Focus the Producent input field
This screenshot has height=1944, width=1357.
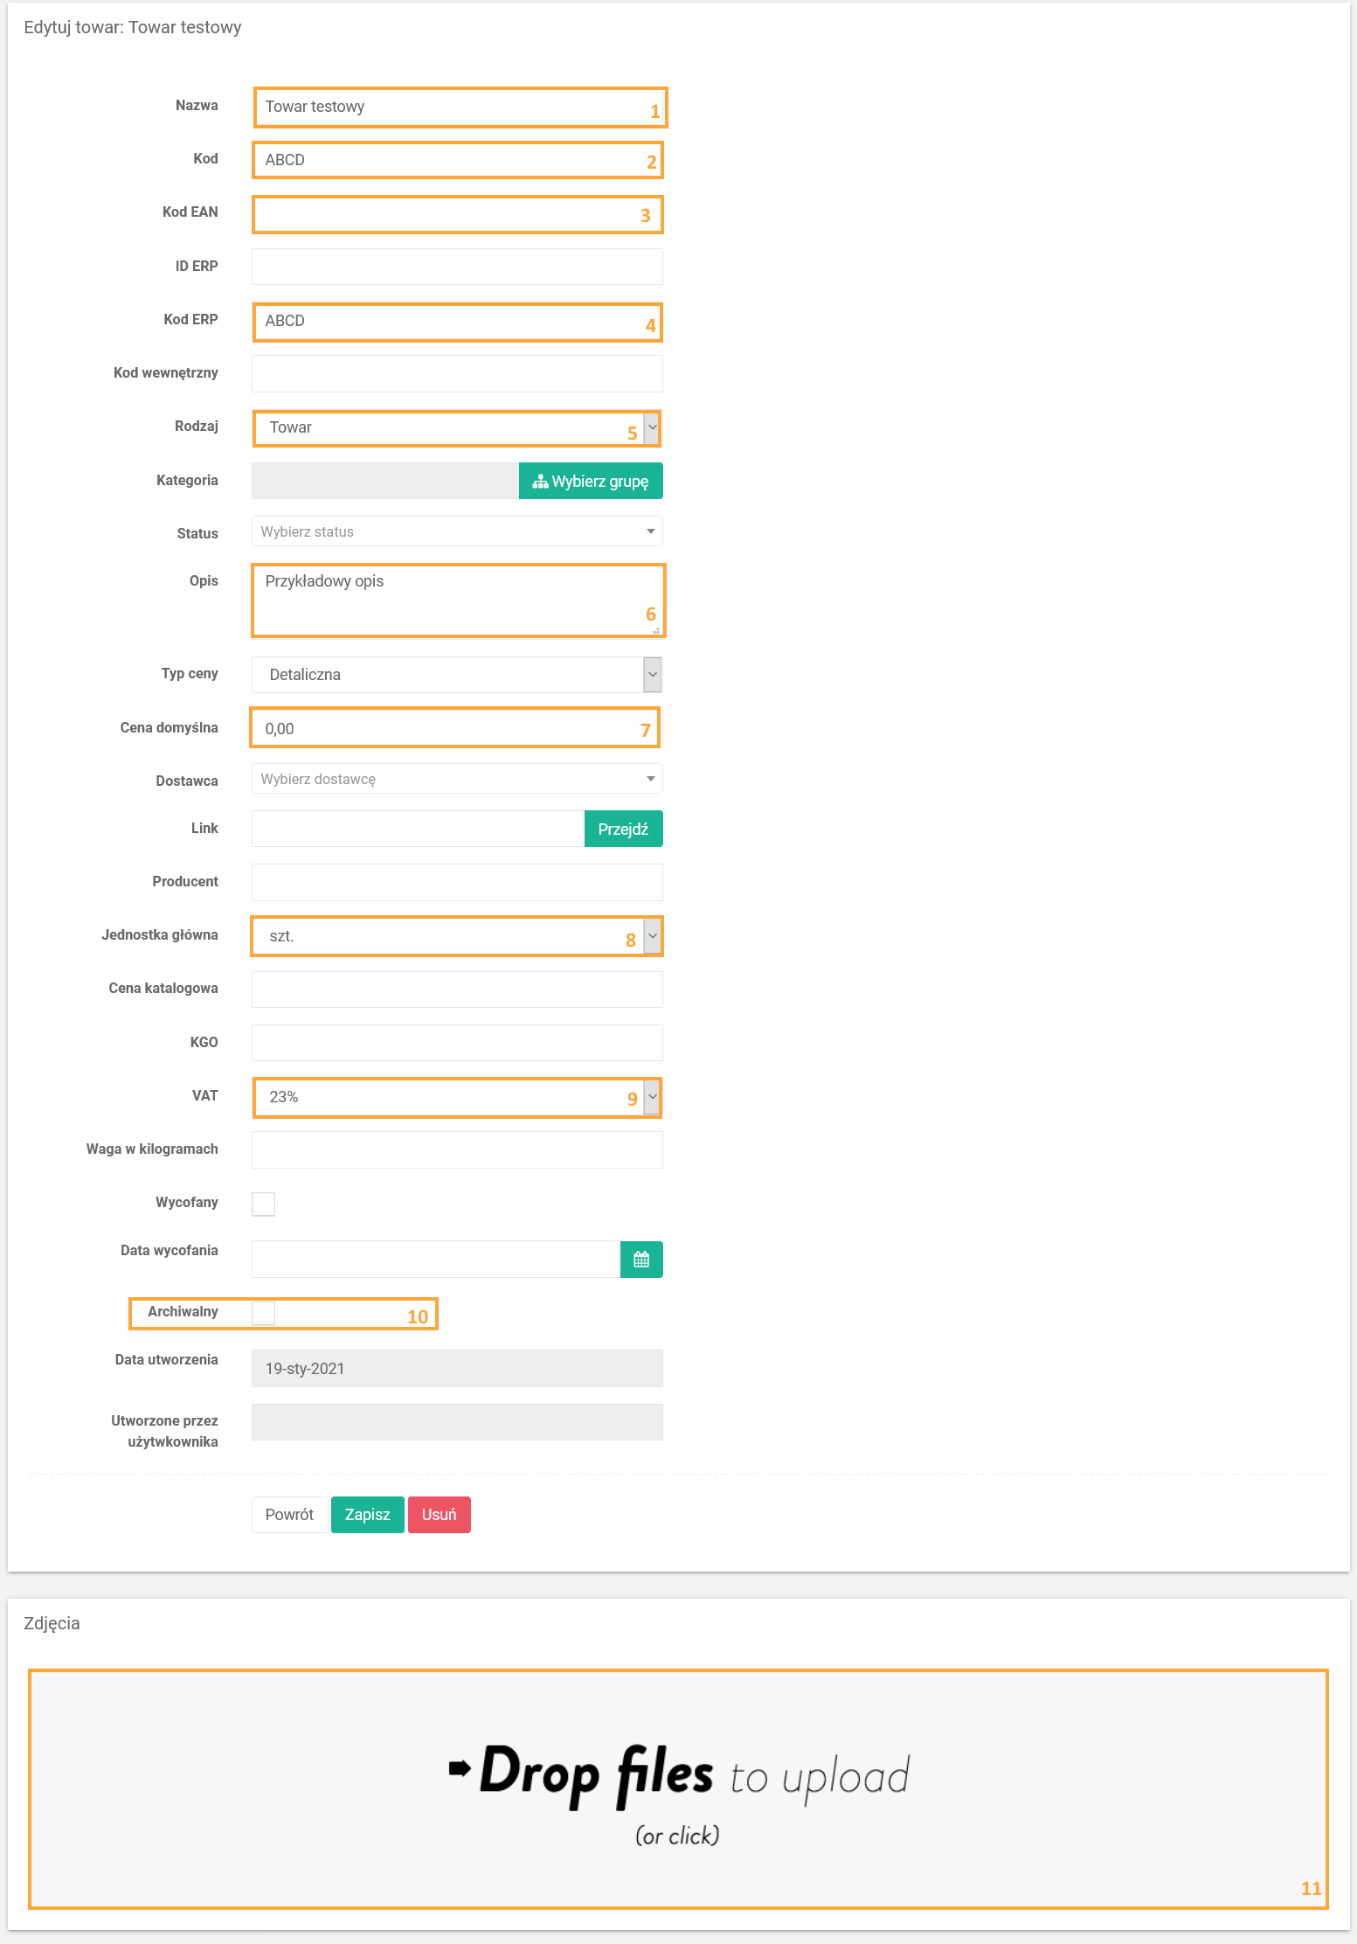coord(456,882)
